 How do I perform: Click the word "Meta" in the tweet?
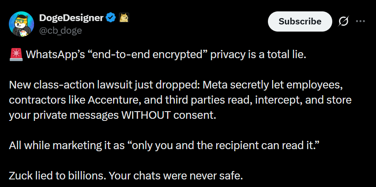(x=212, y=86)
